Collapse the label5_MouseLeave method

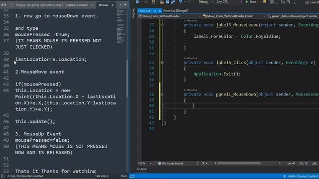[162, 25]
